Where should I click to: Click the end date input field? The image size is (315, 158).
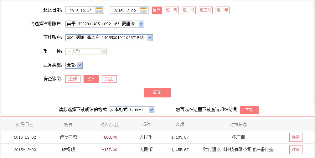point(125,11)
